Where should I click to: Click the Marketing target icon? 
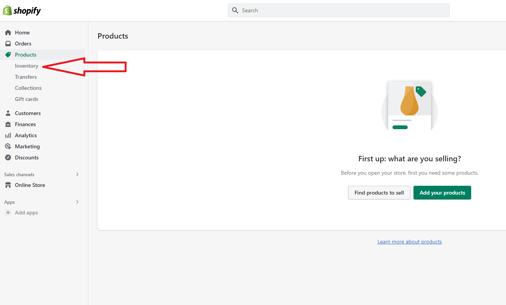pos(8,146)
